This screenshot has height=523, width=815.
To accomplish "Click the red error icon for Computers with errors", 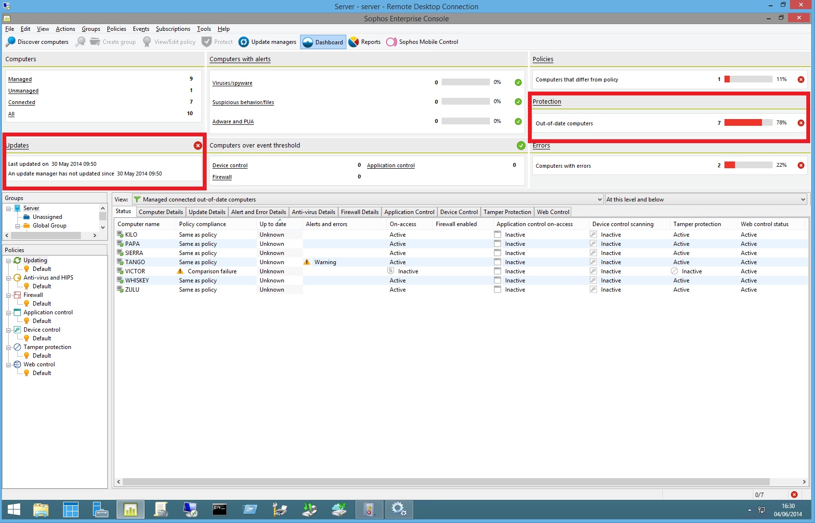I will 801,165.
